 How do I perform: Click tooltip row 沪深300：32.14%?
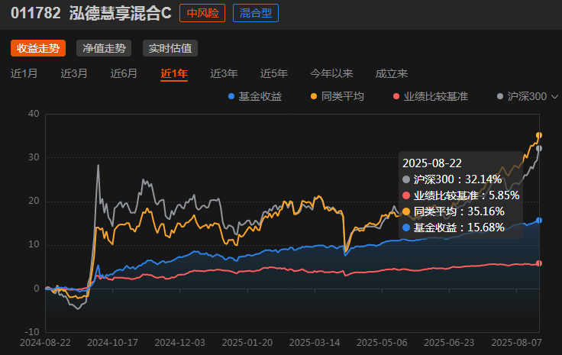click(452, 179)
